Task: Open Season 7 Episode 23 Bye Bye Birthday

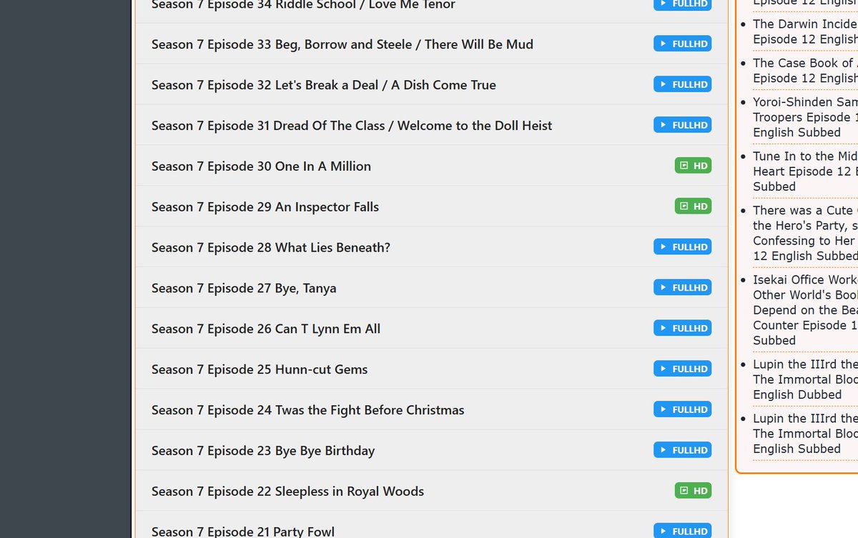Action: (263, 452)
